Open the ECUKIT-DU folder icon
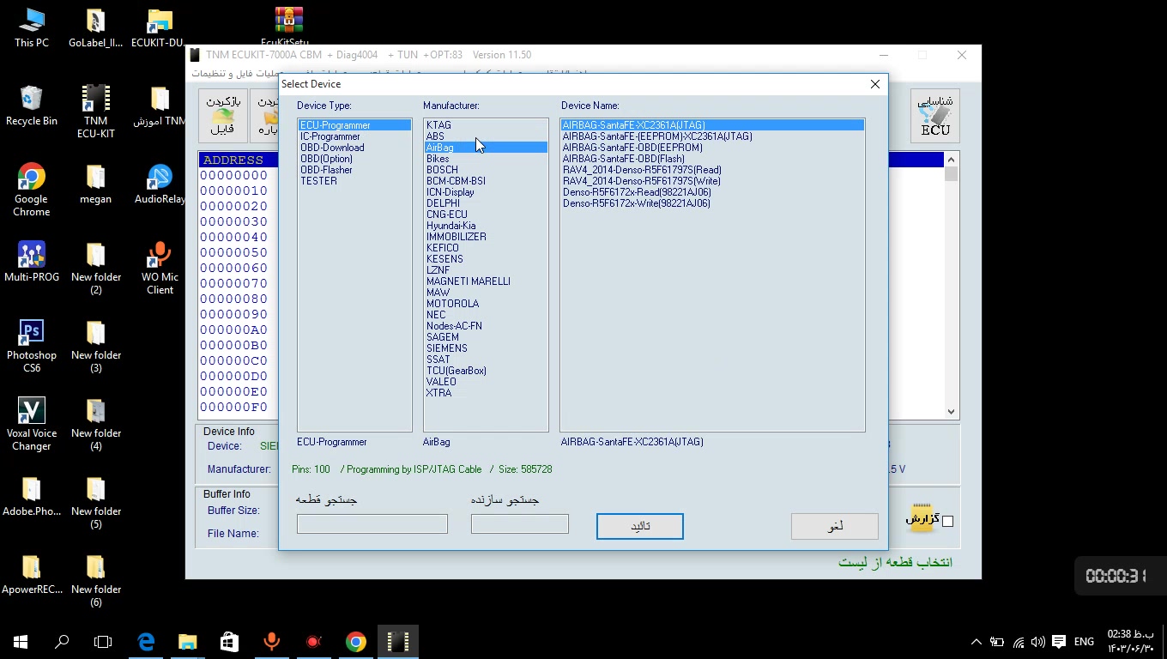This screenshot has width=1167, height=659. (159, 27)
